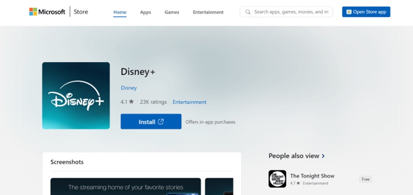Click the Free button for The Tonight Show
This screenshot has height=195, width=413.
pyautogui.click(x=365, y=179)
